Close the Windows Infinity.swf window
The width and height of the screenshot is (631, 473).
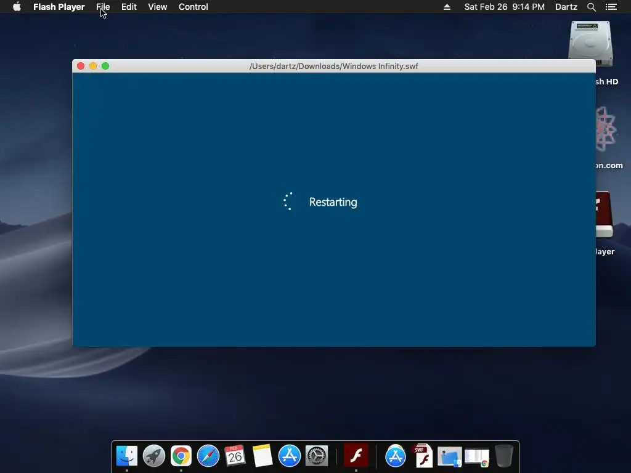click(81, 66)
